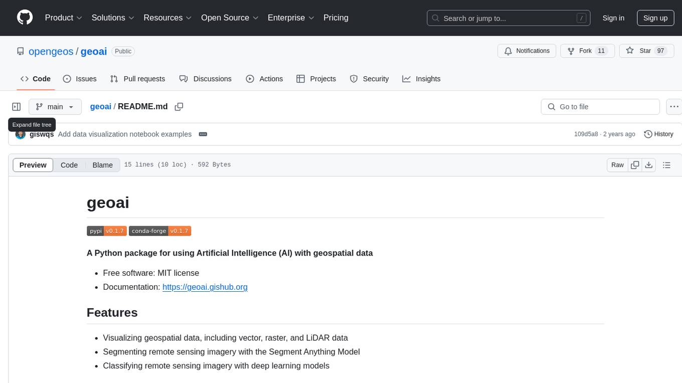The height and width of the screenshot is (383, 682).
Task: Click geoai in the breadcrumb path
Action: [101, 107]
